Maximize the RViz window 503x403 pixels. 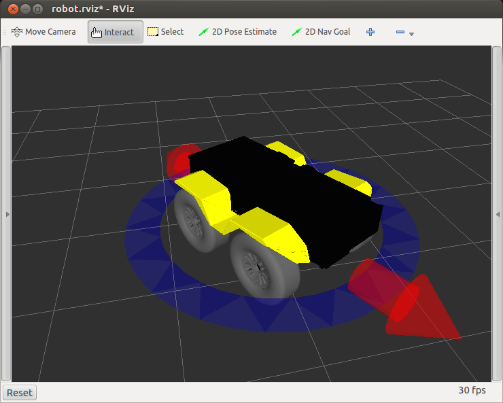pyautogui.click(x=37, y=9)
